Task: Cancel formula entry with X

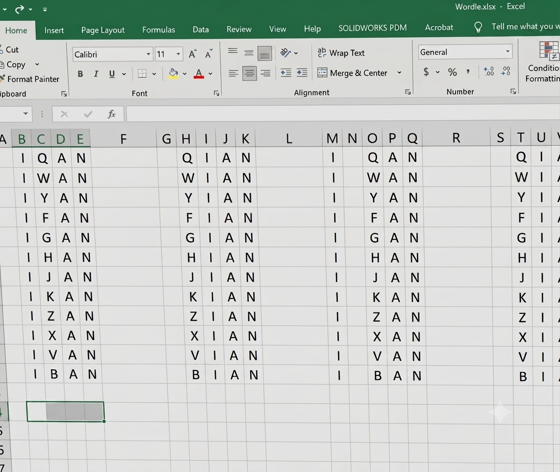Action: coord(64,114)
